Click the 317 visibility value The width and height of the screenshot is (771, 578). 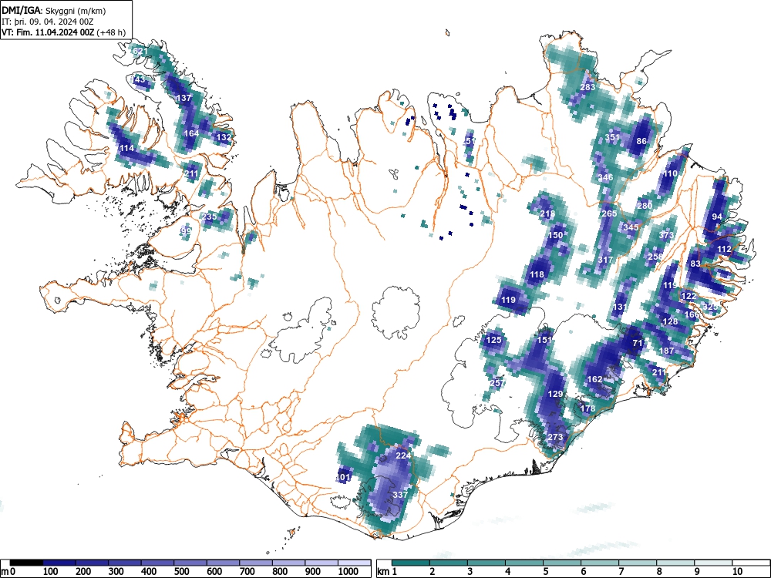pos(606,260)
